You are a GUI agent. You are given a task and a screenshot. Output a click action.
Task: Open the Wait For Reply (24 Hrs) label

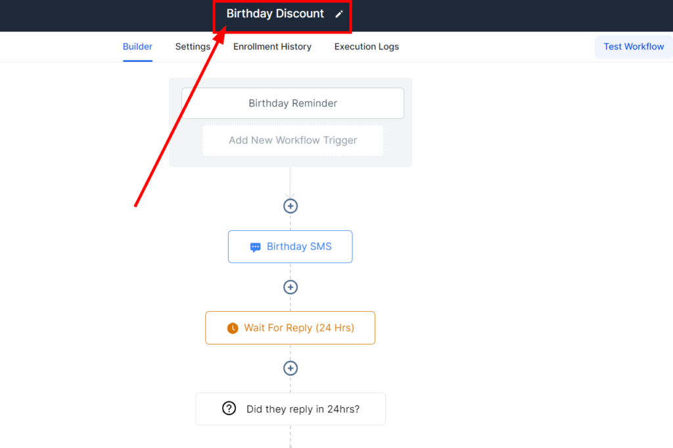(x=299, y=328)
